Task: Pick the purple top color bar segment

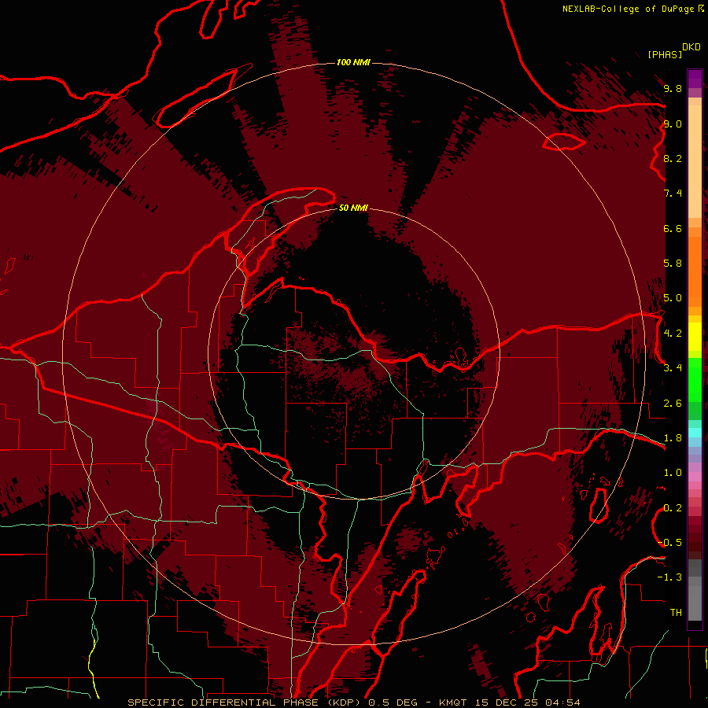Action: (695, 79)
